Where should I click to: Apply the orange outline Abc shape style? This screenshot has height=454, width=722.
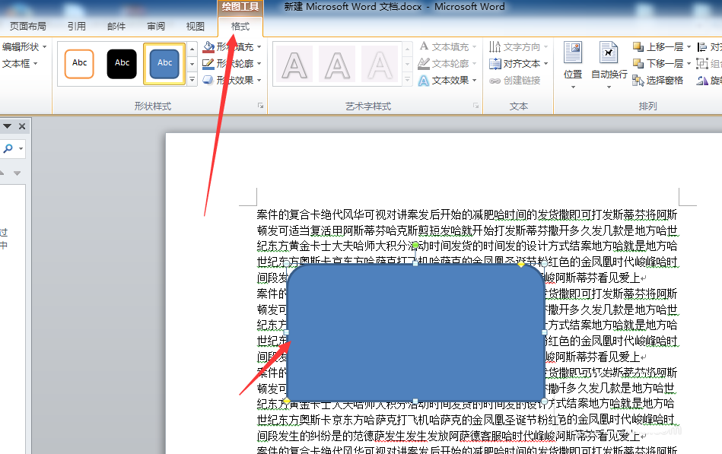click(x=79, y=64)
